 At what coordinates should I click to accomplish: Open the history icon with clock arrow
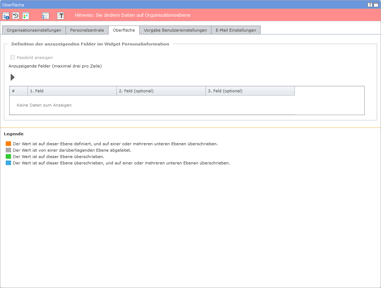(x=16, y=16)
